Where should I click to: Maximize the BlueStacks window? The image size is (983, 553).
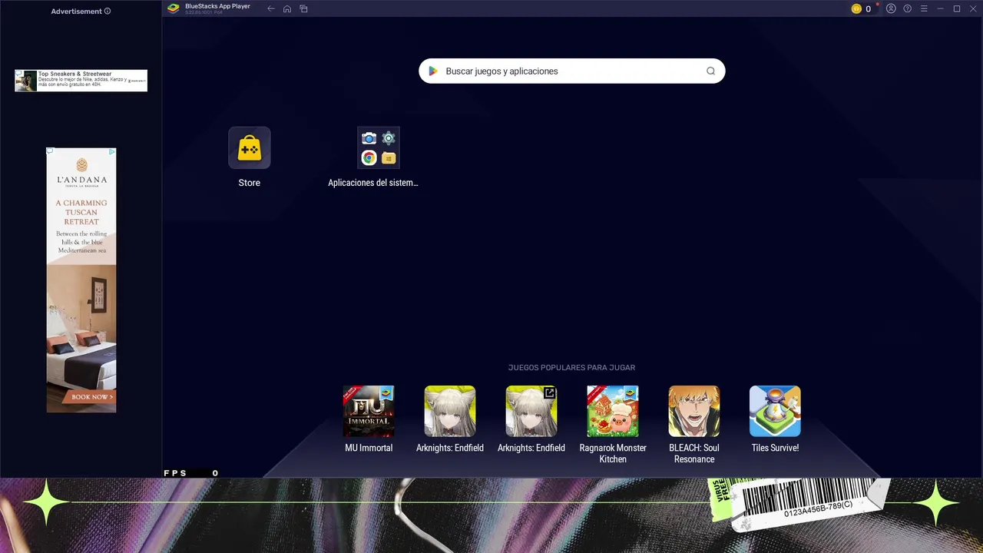coord(957,8)
